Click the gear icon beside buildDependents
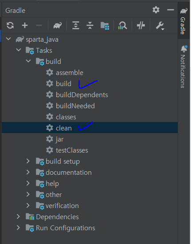Screen dimensions: 191x244 [x=50, y=95]
